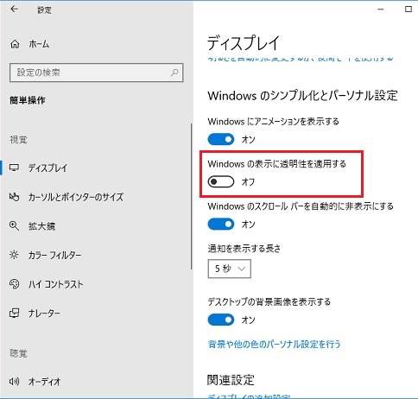Click 背景や他の色のパーソナル設定を行う link

[275, 344]
